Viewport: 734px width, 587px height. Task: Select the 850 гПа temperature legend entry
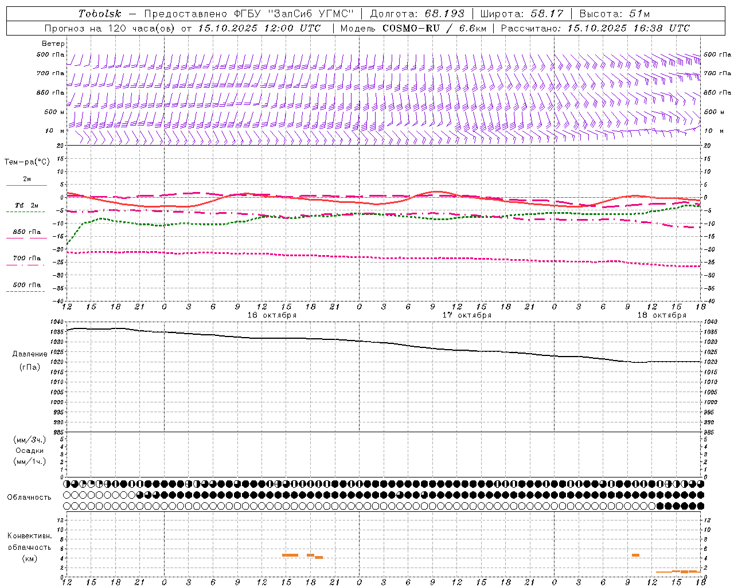(27, 234)
